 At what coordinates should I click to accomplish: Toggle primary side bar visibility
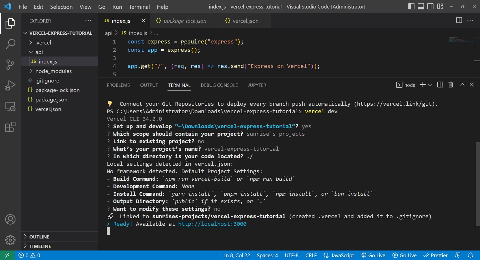pyautogui.click(x=411, y=6)
